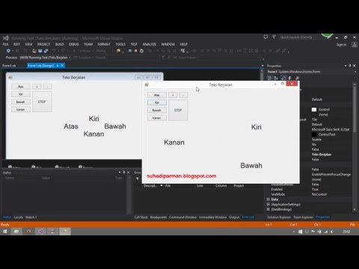Click the Teks Berjalan Text property value
Viewport: 359px width, 269px height.
pyautogui.click(x=322, y=155)
